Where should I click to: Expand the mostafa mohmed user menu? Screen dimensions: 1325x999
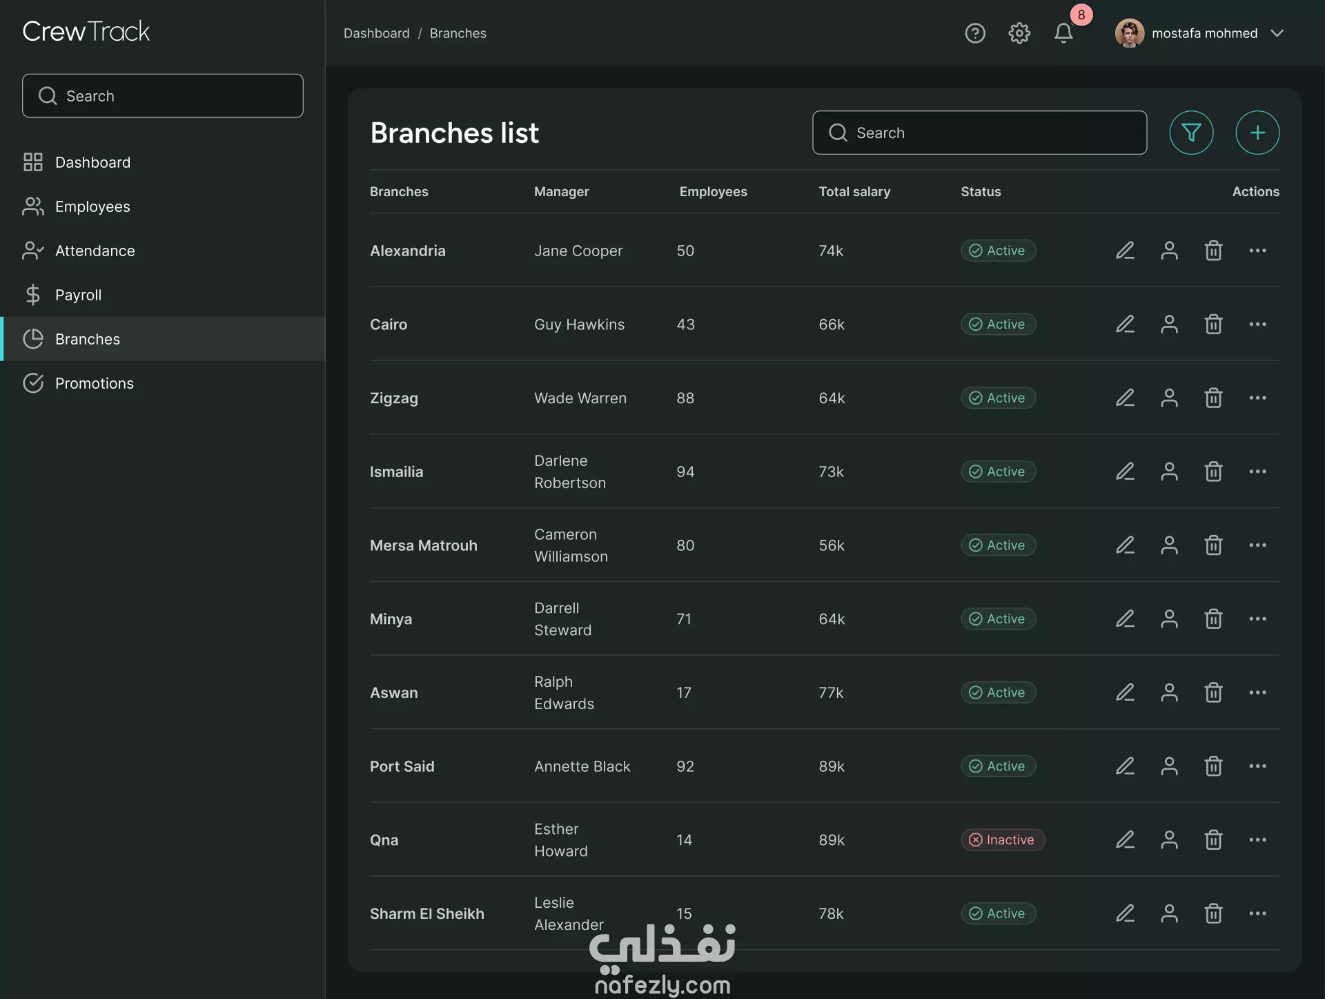[1277, 33]
